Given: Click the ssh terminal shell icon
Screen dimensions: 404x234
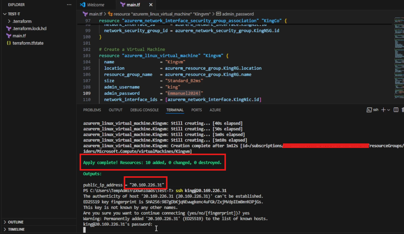Looking at the screenshot, I should [369, 110].
